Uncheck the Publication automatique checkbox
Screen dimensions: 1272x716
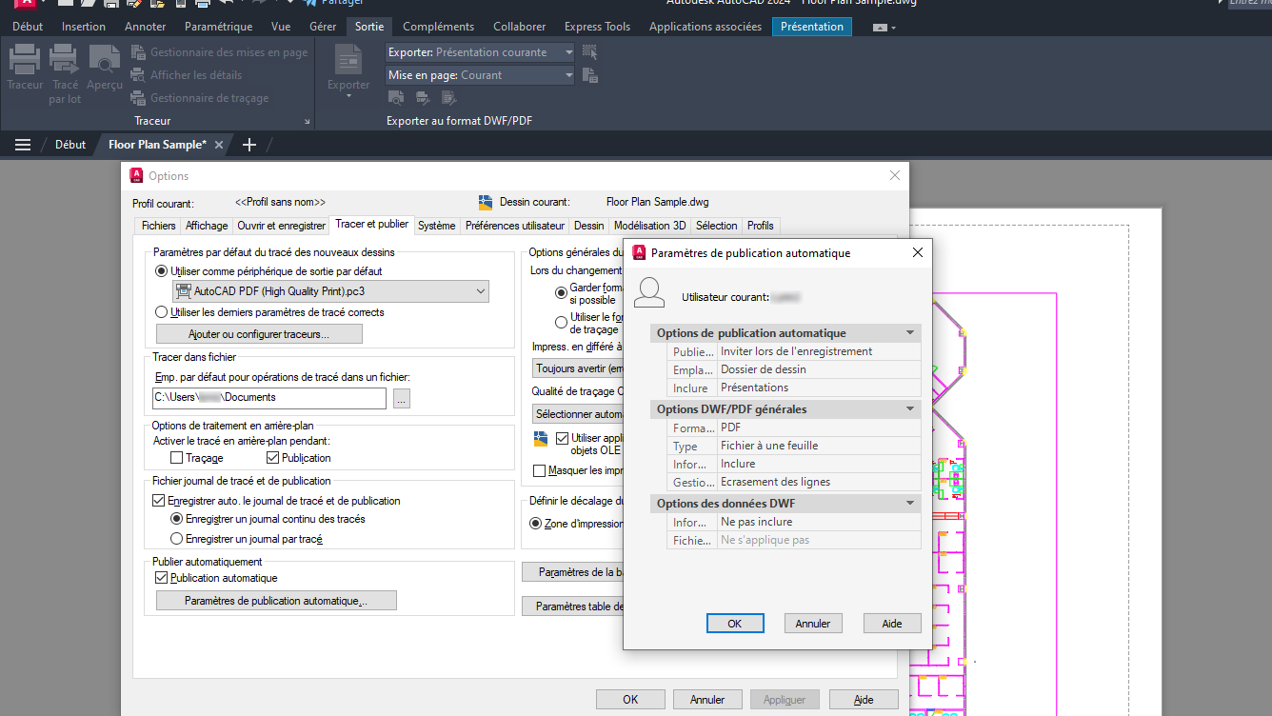tap(160, 578)
